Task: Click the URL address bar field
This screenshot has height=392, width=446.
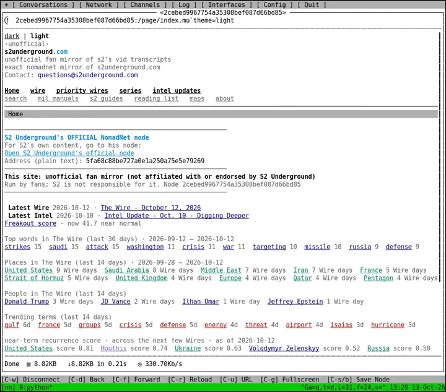Action: click(222, 20)
